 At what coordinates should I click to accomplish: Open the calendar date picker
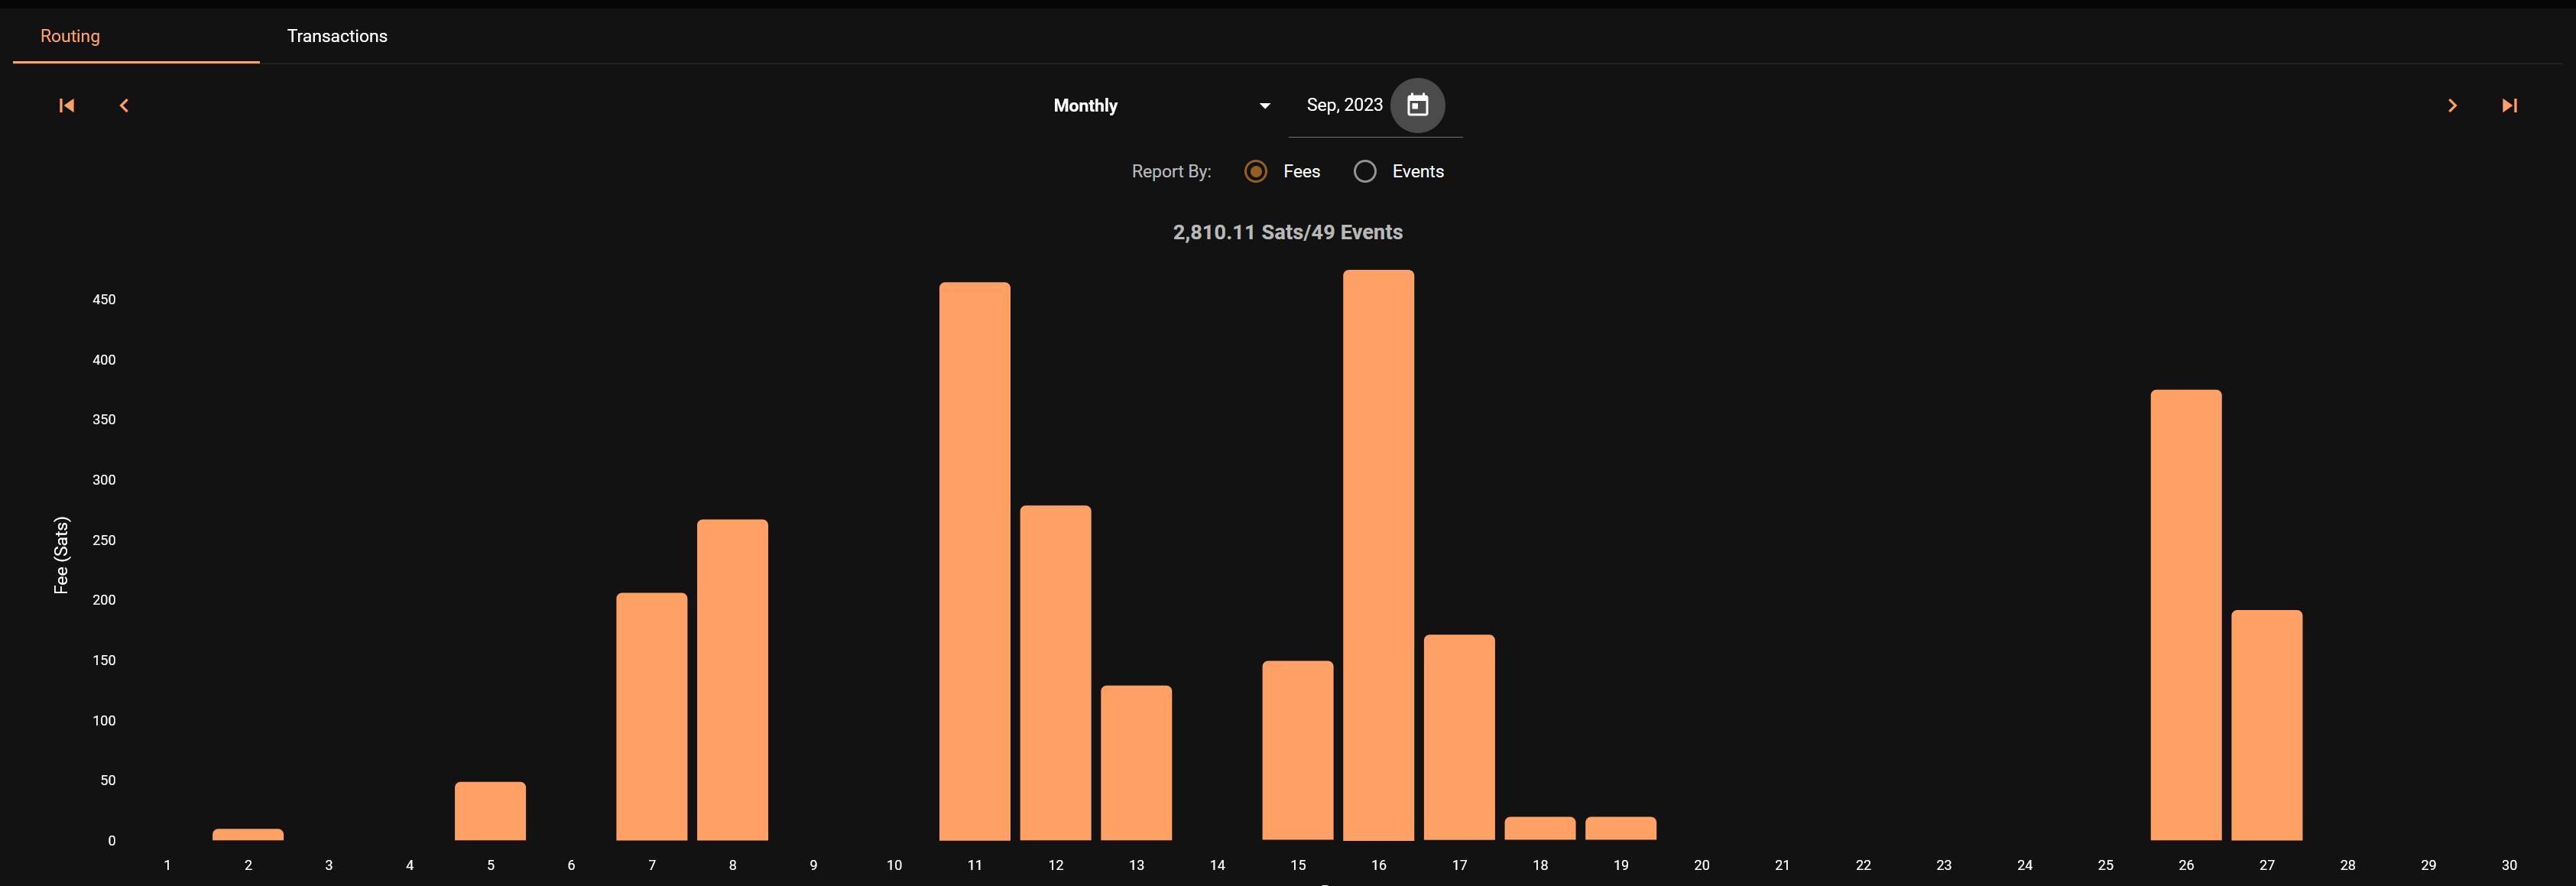pos(1417,105)
